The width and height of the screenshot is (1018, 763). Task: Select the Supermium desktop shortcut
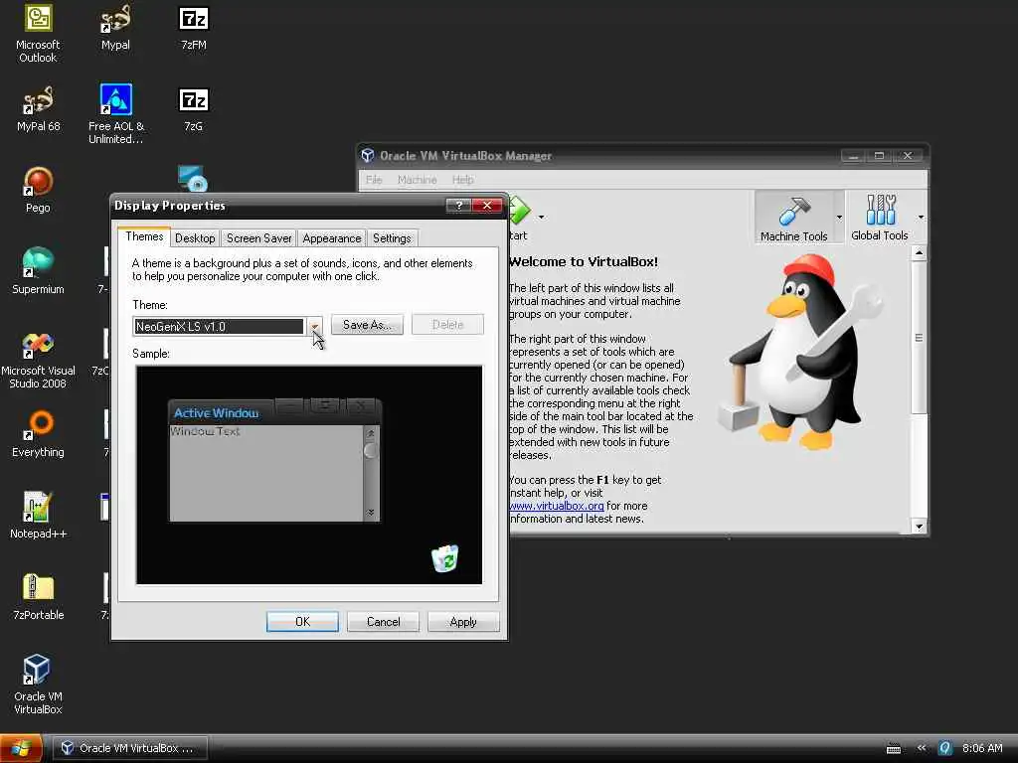point(38,271)
